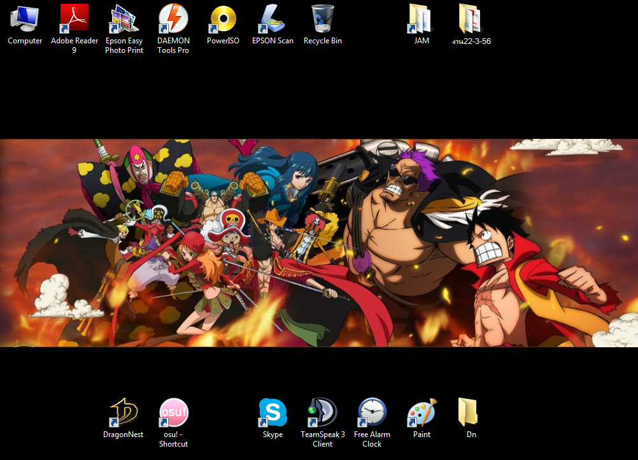
Task: Select the folder ending in 22-3-56
Action: [471, 18]
